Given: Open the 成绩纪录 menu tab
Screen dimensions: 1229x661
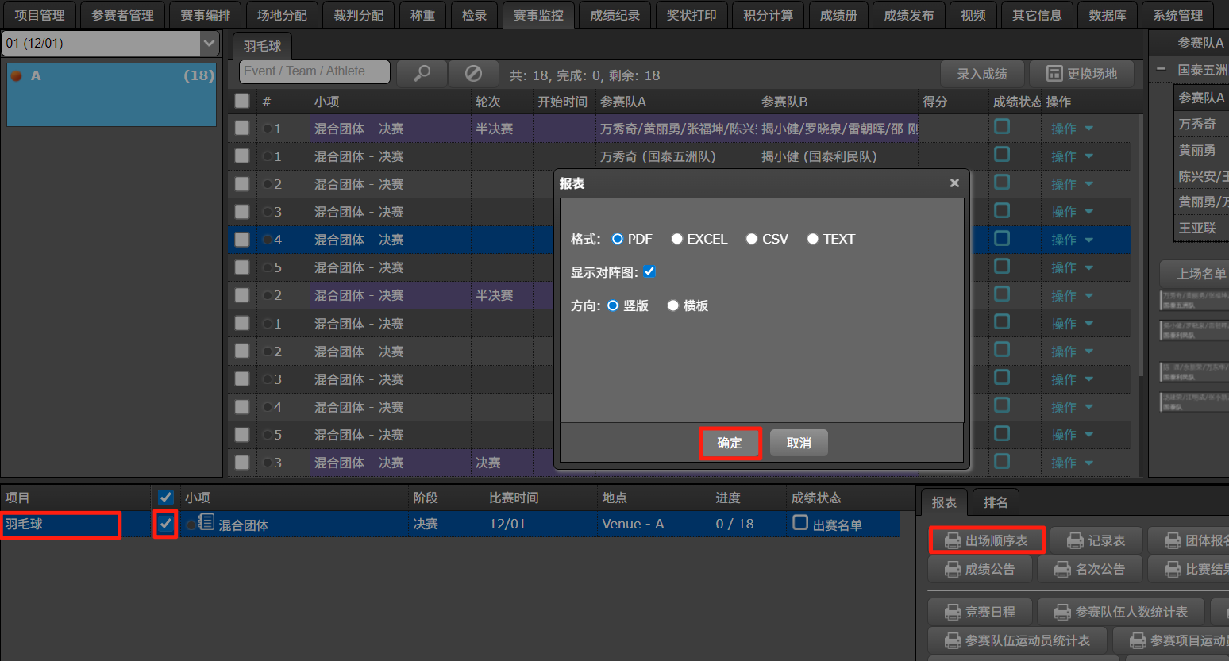Looking at the screenshot, I should click(x=614, y=15).
